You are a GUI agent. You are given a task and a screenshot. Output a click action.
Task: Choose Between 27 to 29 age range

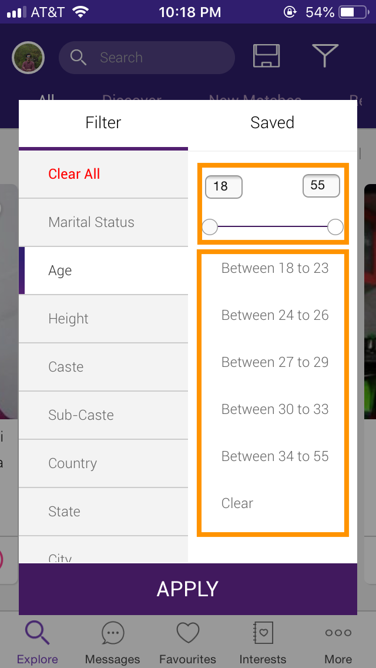[275, 362]
